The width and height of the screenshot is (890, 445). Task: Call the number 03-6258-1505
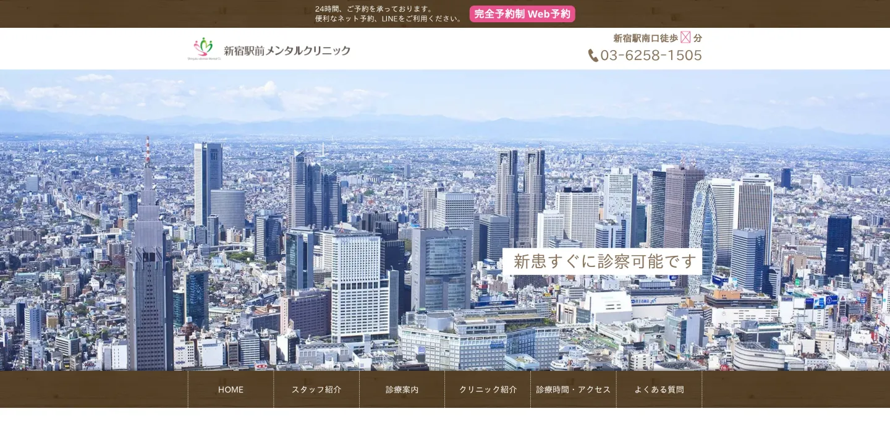(651, 55)
